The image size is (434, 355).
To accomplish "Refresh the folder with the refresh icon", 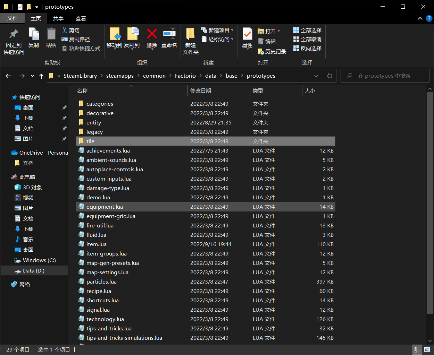I will point(329,76).
